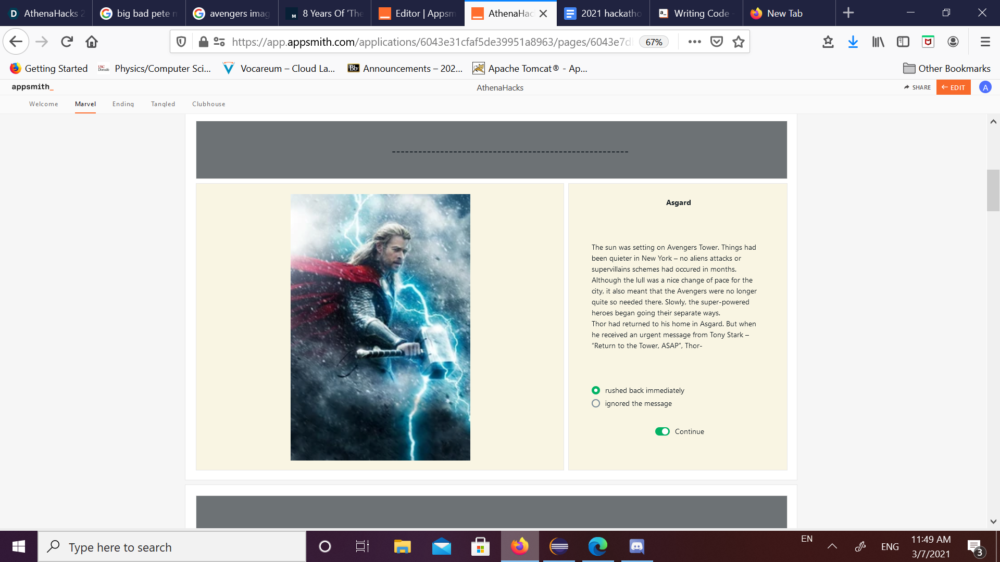Image resolution: width=1000 pixels, height=562 pixels.
Task: Switch to the Tangled page tab
Action: click(163, 104)
